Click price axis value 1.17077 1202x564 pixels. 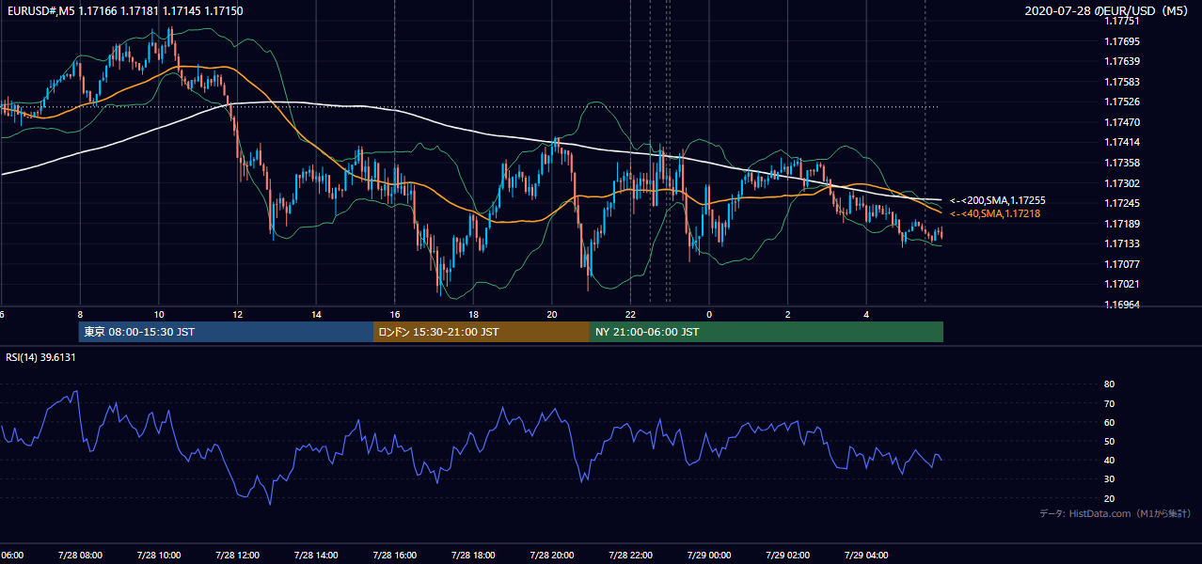click(1122, 265)
